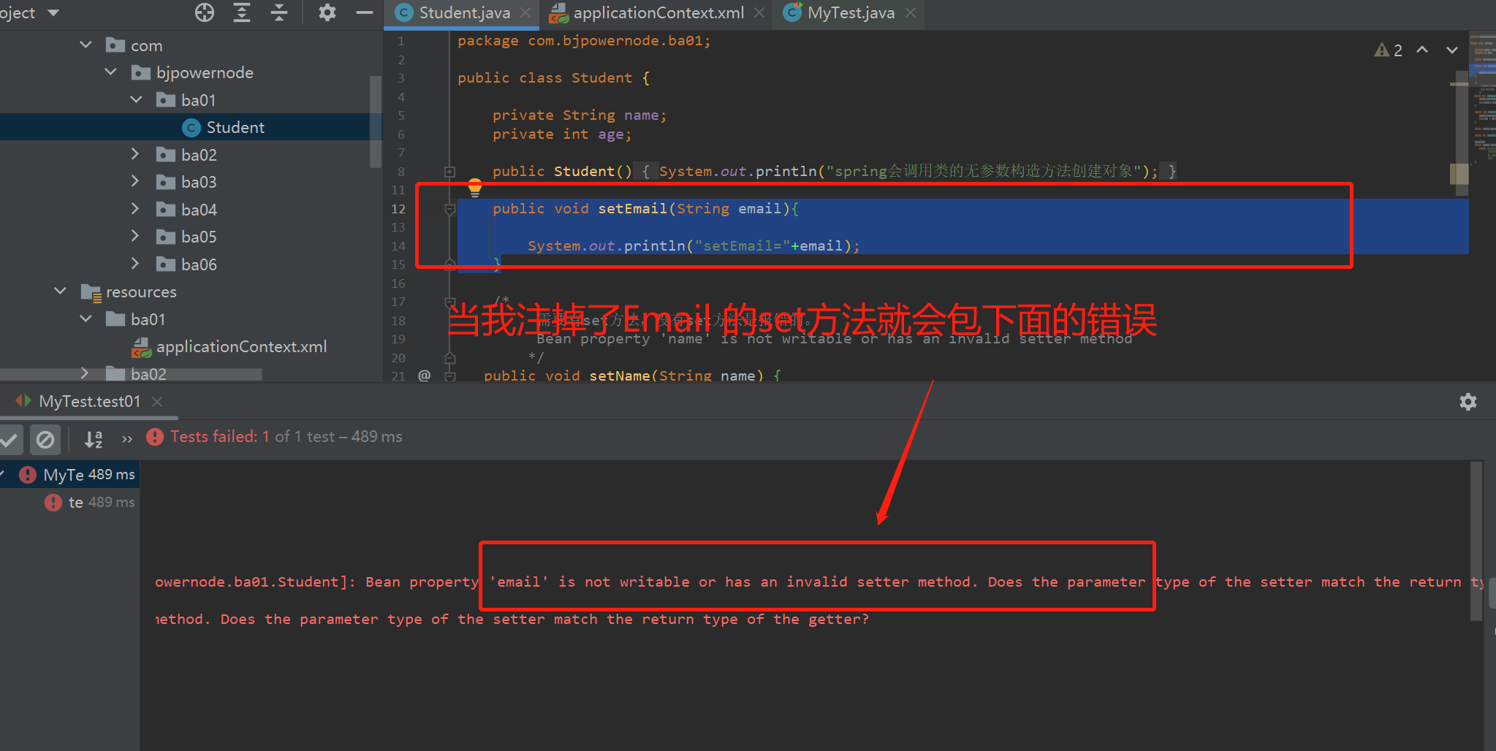Expand the ba03 package
The width and height of the screenshot is (1496, 751).
[x=135, y=181]
